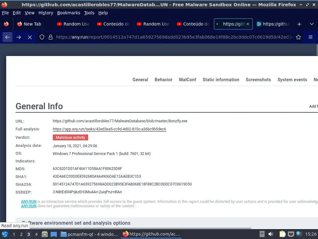This screenshot has width=318, height=239.
Task: Jump to General report section
Action: pos(140,80)
